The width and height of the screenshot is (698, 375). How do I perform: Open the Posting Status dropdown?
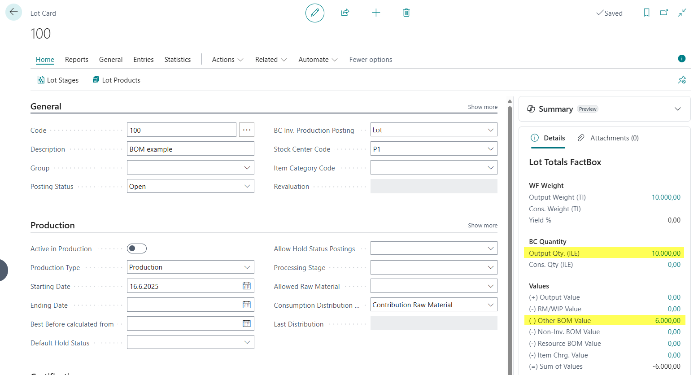pos(247,187)
